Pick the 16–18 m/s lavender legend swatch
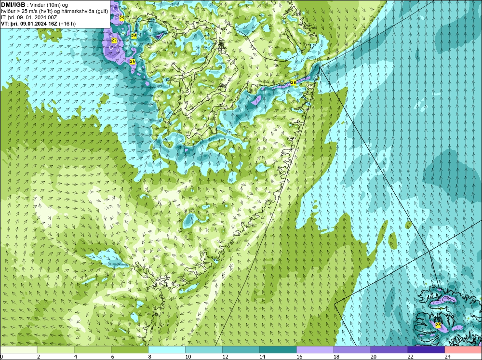482x360 pixels. (315, 350)
